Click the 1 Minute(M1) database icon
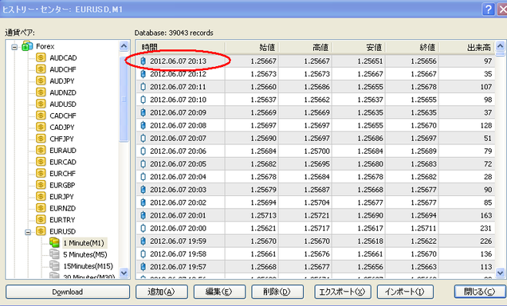 (54, 243)
